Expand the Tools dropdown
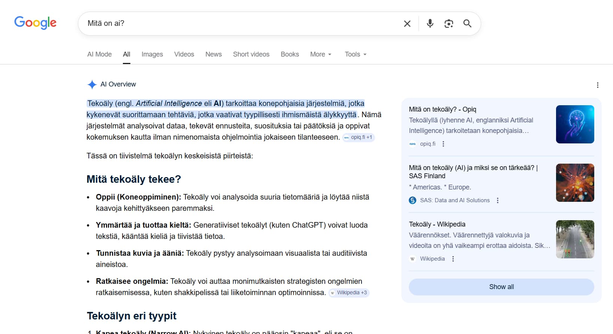Image resolution: width=613 pixels, height=334 pixels. point(355,54)
